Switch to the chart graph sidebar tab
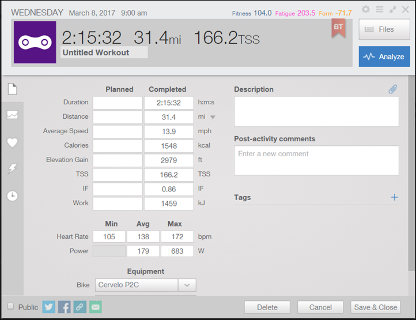The height and width of the screenshot is (320, 416). click(12, 115)
